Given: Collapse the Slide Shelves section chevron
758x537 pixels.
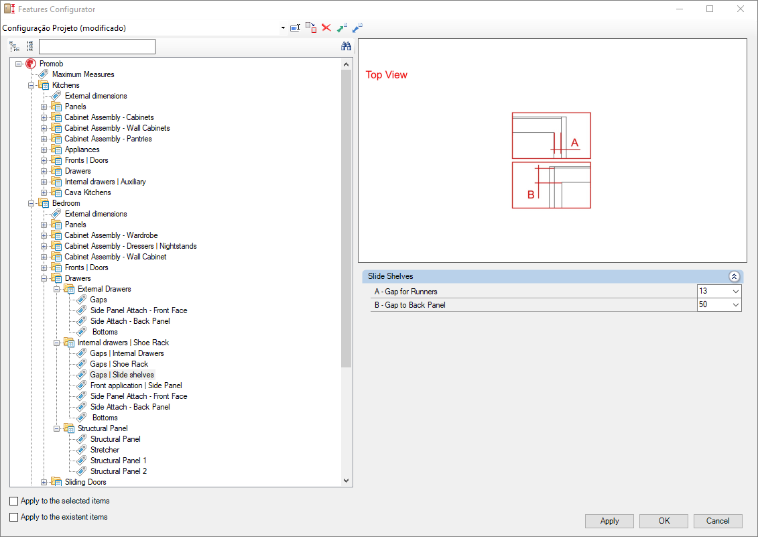Looking at the screenshot, I should pyautogui.click(x=734, y=277).
